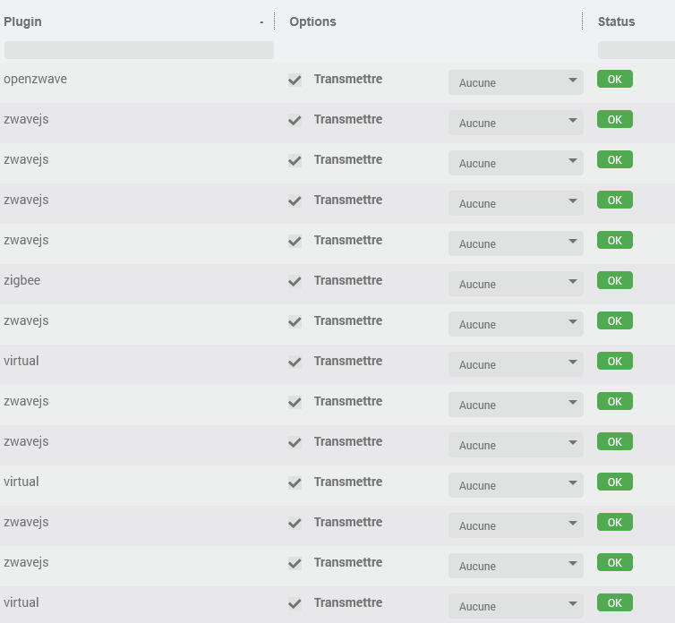
Task: Click the Status filter input field
Action: 637,50
